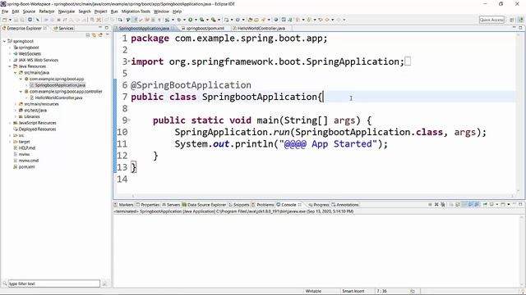
Task: Click the Debug bug icon
Action: click(x=179, y=20)
